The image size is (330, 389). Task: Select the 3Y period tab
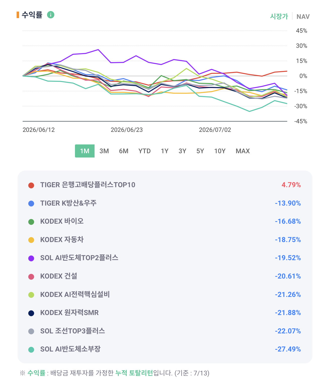[x=182, y=151]
